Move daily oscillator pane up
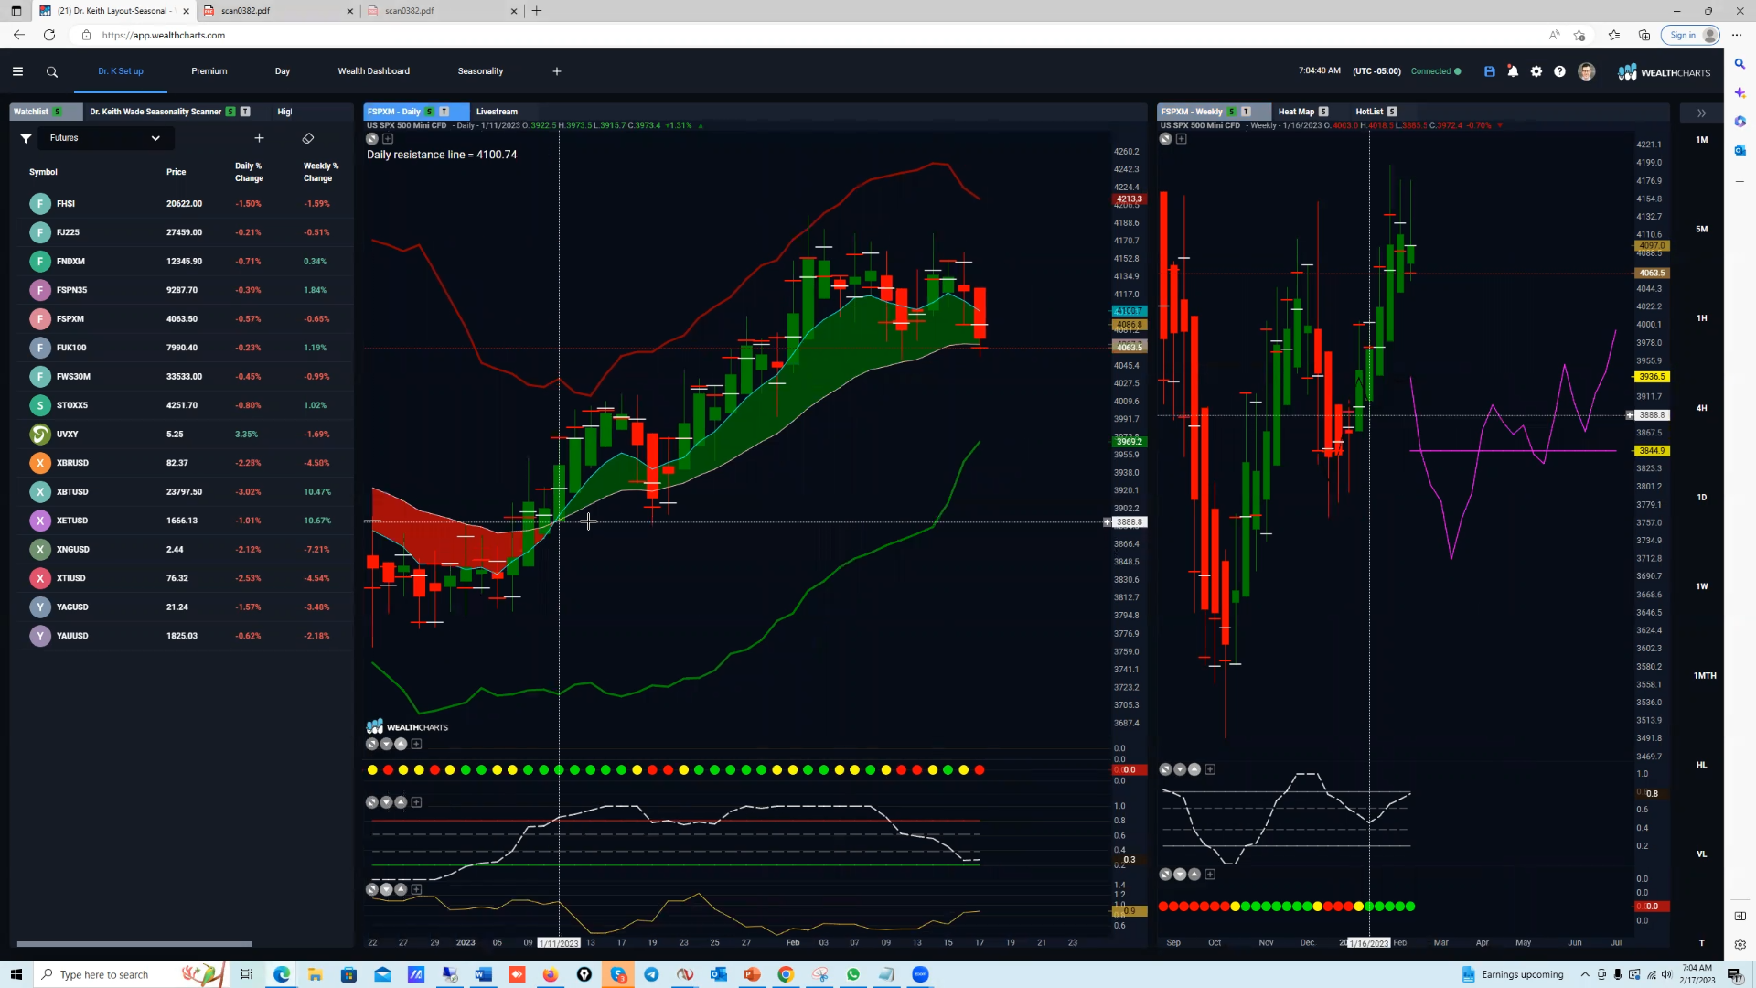 [x=401, y=802]
